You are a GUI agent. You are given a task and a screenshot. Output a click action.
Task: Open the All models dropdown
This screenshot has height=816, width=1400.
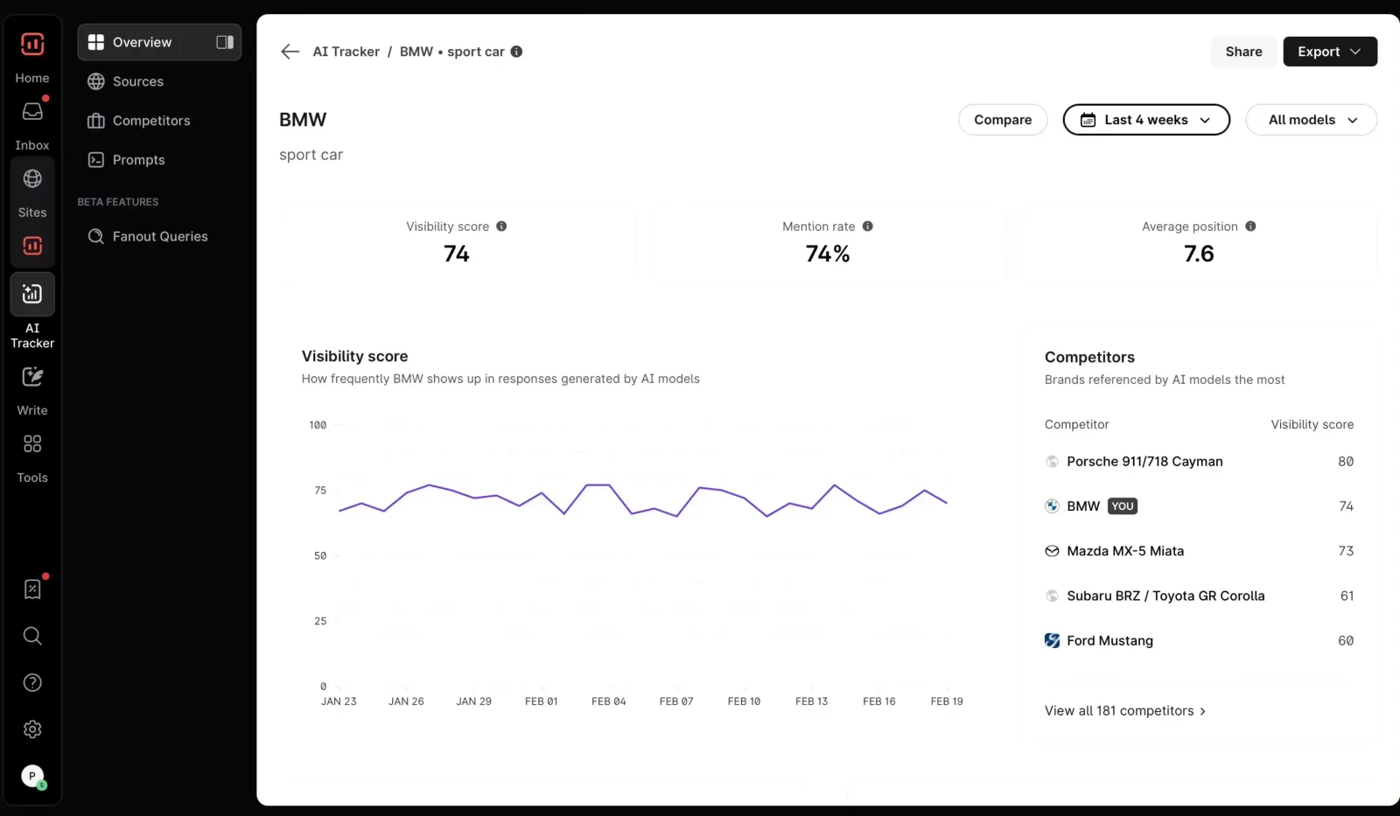coord(1311,120)
